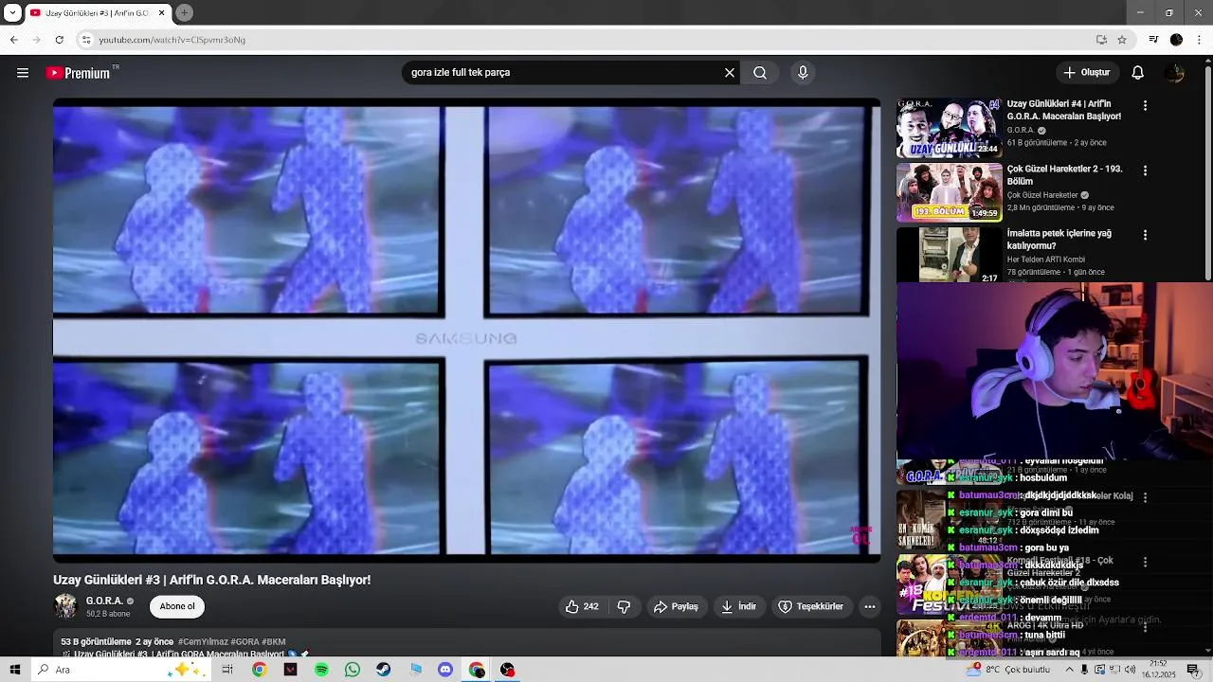Expand the tab search dropdown arrow
The image size is (1213, 682).
pyautogui.click(x=12, y=13)
